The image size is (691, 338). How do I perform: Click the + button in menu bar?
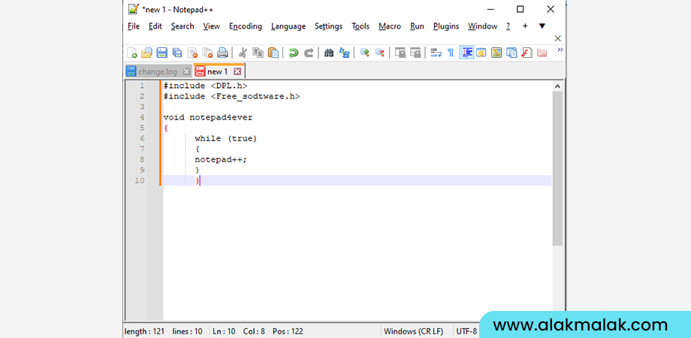[x=525, y=26]
